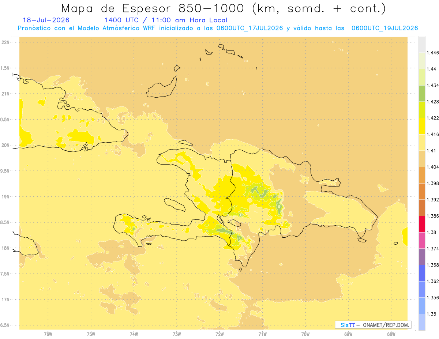
Task: Click the '22N' latitude label
Action: click(x=5, y=42)
